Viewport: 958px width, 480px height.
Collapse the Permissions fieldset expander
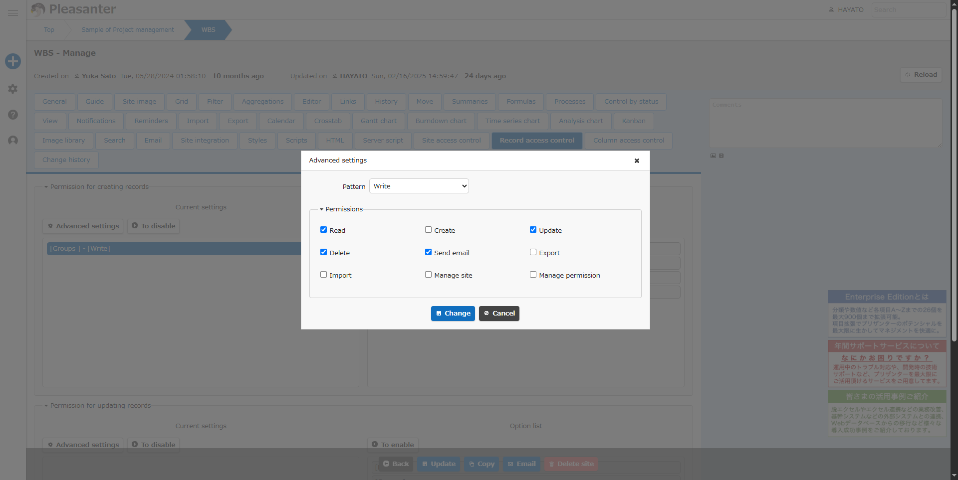(x=341, y=209)
